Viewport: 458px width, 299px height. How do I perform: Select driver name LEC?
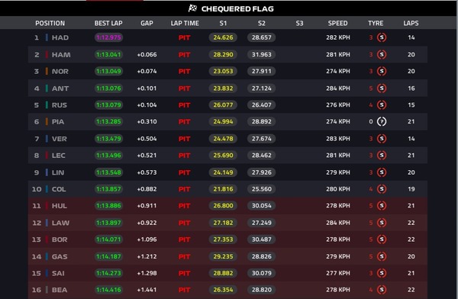point(59,156)
